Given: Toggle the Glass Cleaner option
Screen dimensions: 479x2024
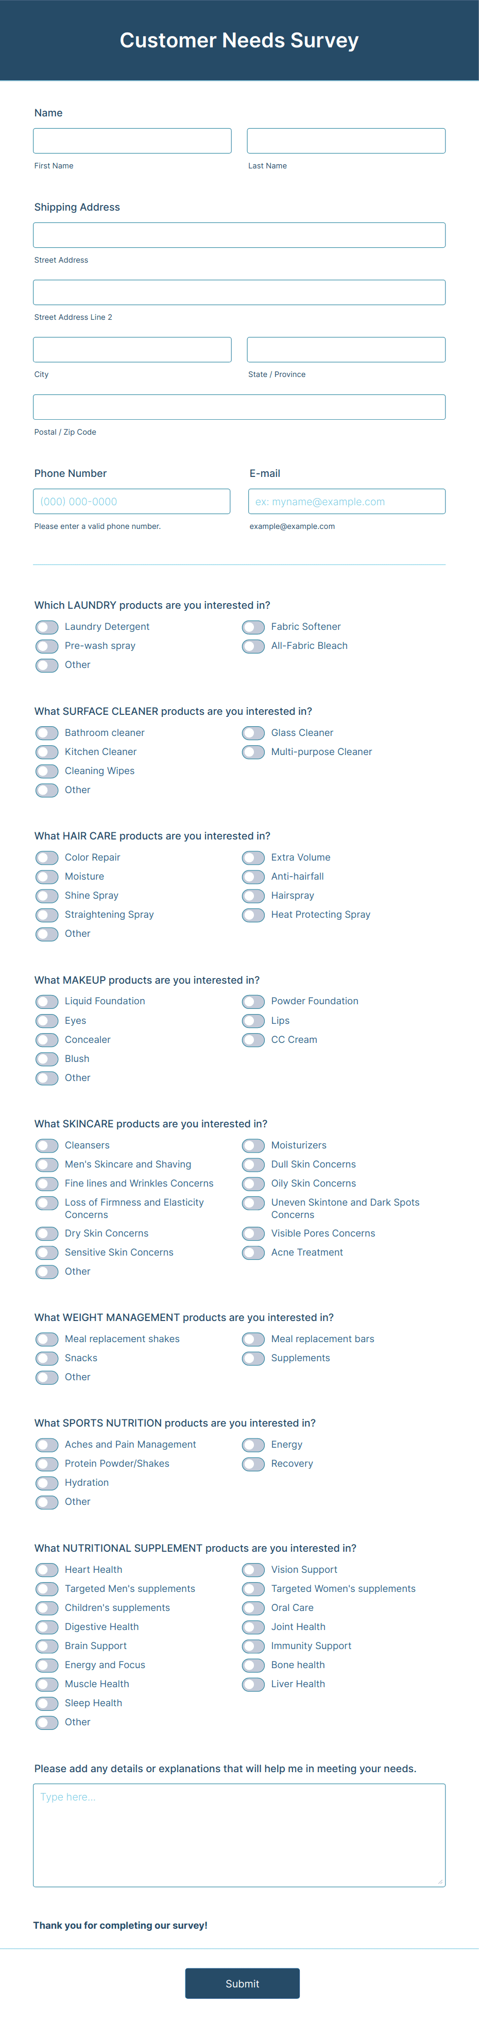Looking at the screenshot, I should pos(253,733).
